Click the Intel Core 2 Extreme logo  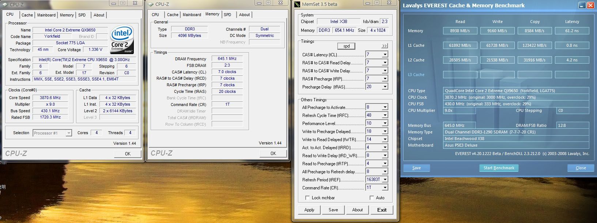pyautogui.click(x=122, y=40)
